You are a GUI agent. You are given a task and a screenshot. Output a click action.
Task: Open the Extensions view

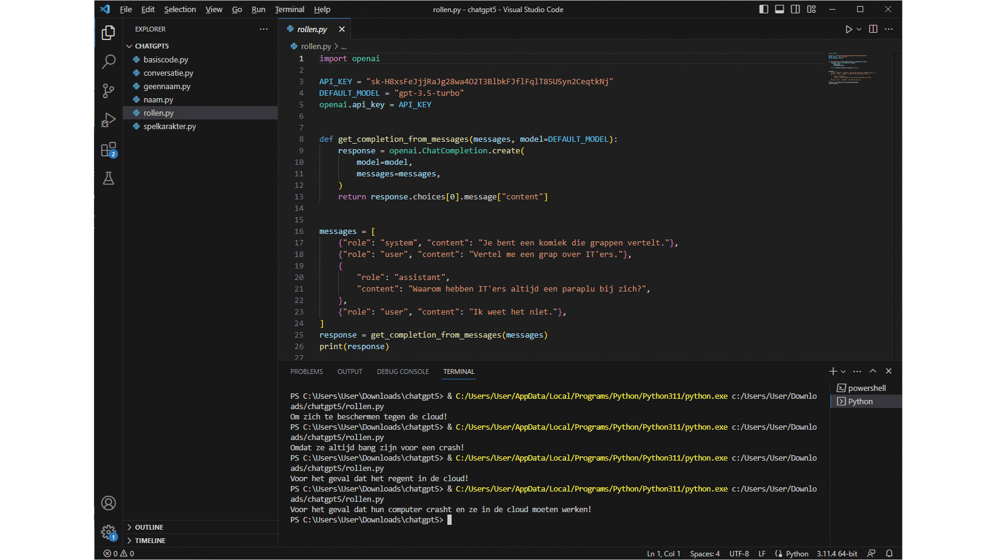[x=109, y=150]
